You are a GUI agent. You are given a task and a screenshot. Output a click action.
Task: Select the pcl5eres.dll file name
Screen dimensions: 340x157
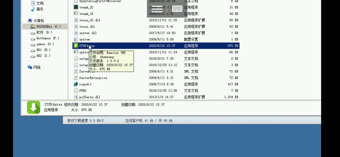point(90,97)
